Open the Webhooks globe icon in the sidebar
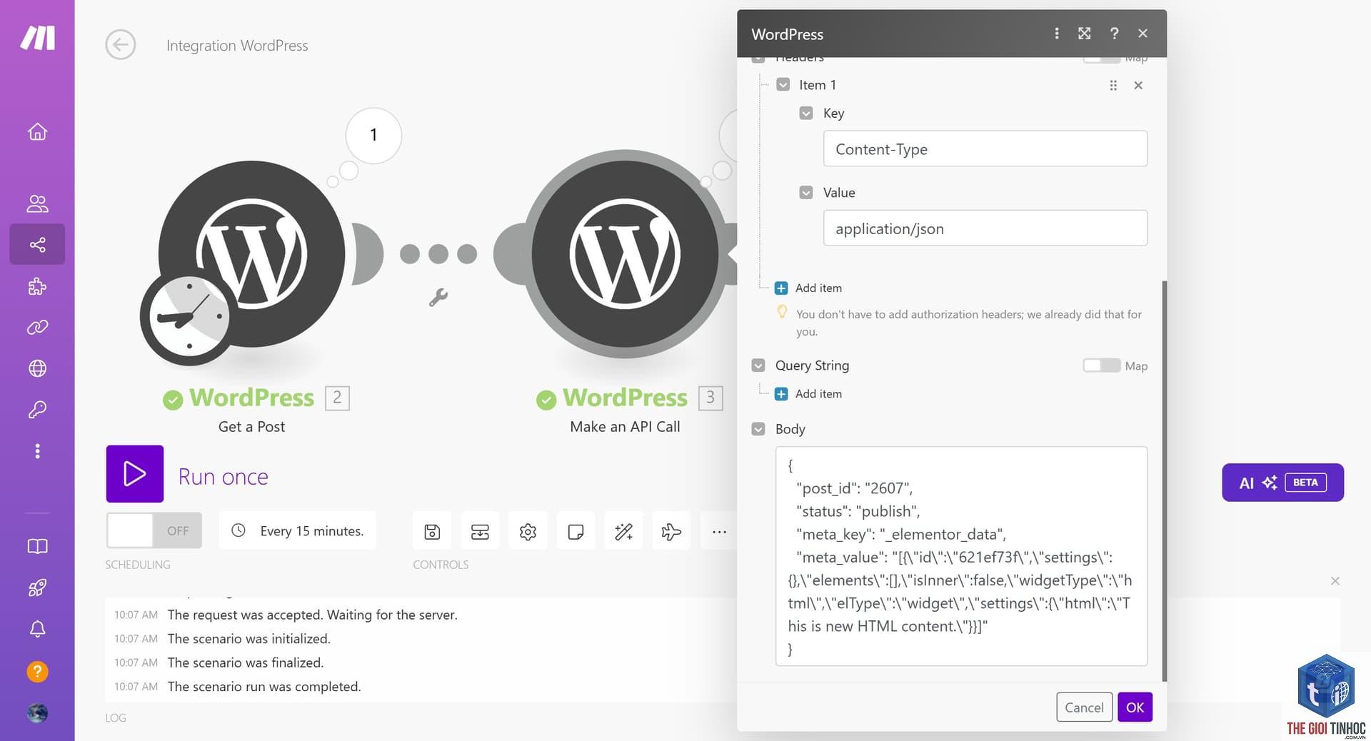The width and height of the screenshot is (1371, 741). coord(37,368)
